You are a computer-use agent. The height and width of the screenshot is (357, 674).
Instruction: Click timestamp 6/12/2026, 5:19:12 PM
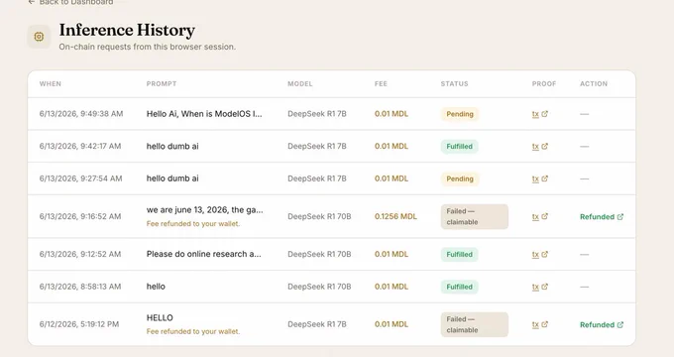click(79, 324)
